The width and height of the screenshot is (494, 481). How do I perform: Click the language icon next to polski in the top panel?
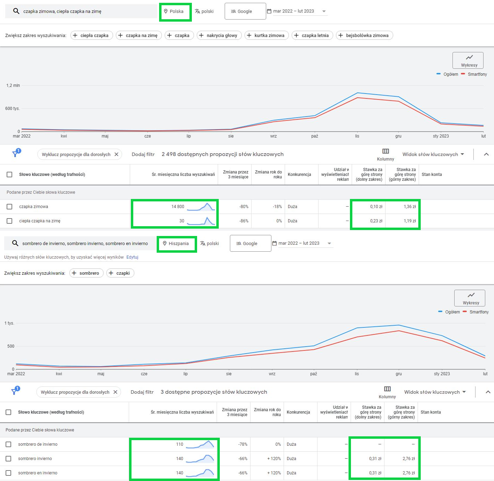197,11
